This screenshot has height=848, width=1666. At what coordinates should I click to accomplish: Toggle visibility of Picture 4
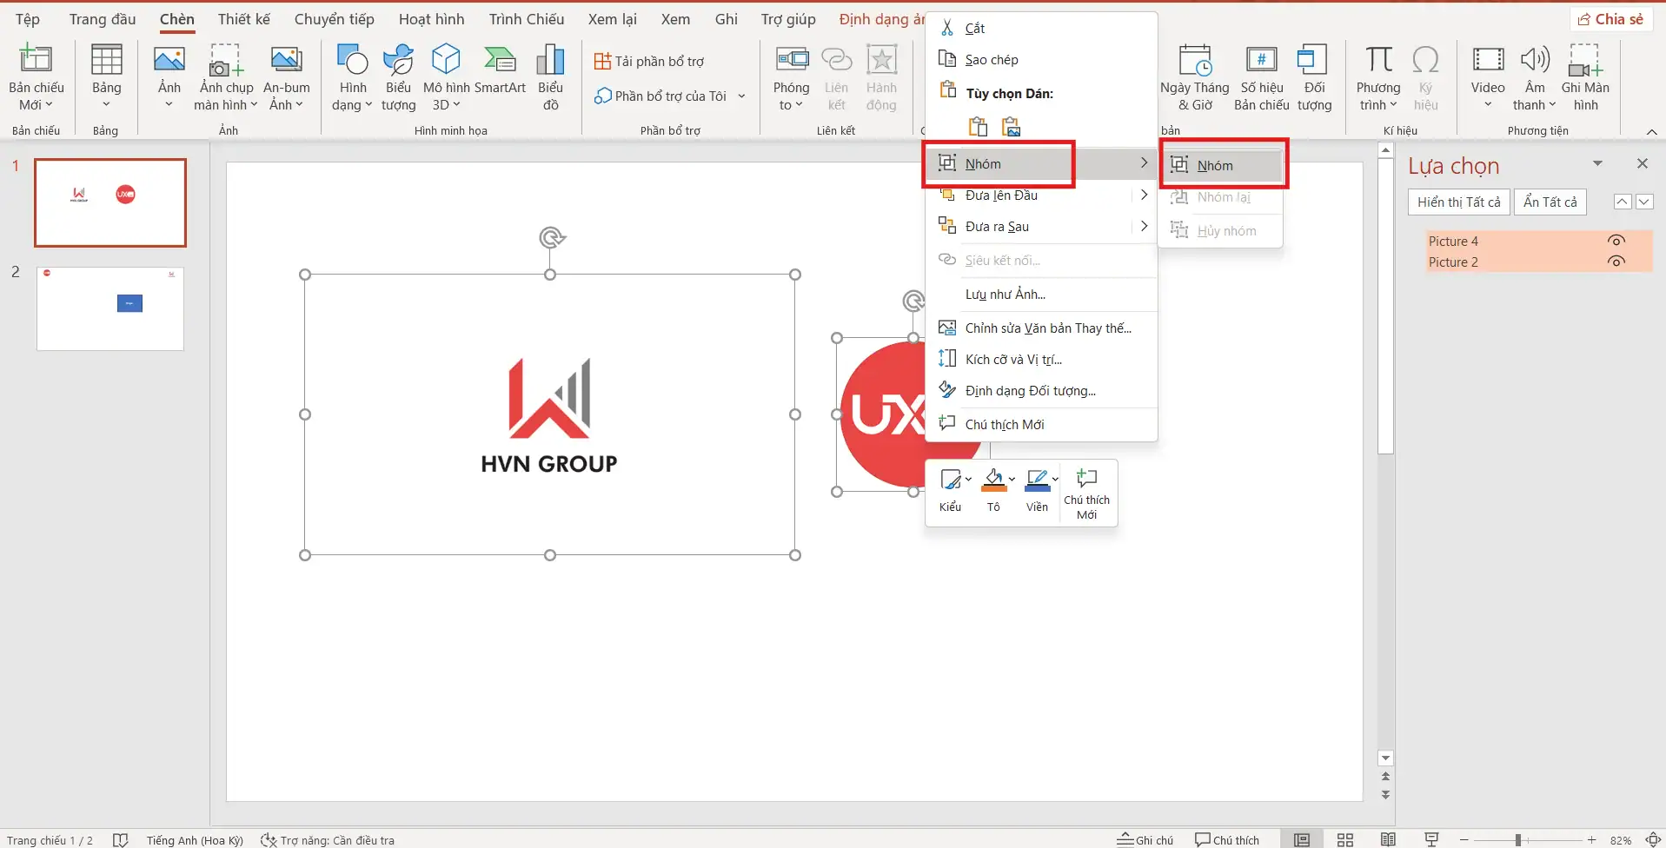(1617, 241)
